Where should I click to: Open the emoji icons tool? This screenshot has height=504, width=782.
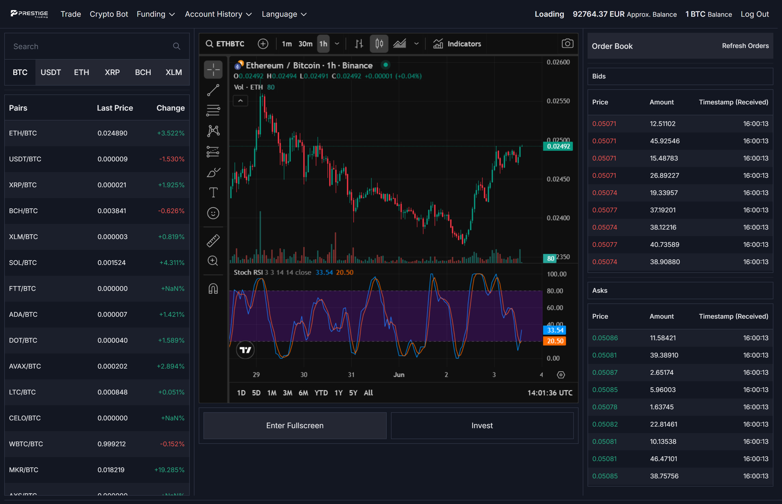[213, 213]
